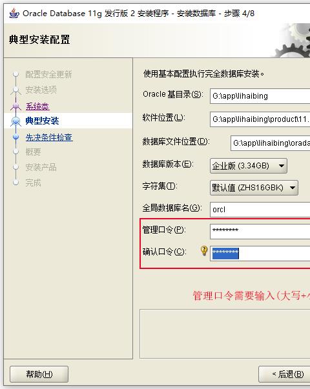Go to the 系统类 step link
This screenshot has width=310, height=389.
point(37,106)
